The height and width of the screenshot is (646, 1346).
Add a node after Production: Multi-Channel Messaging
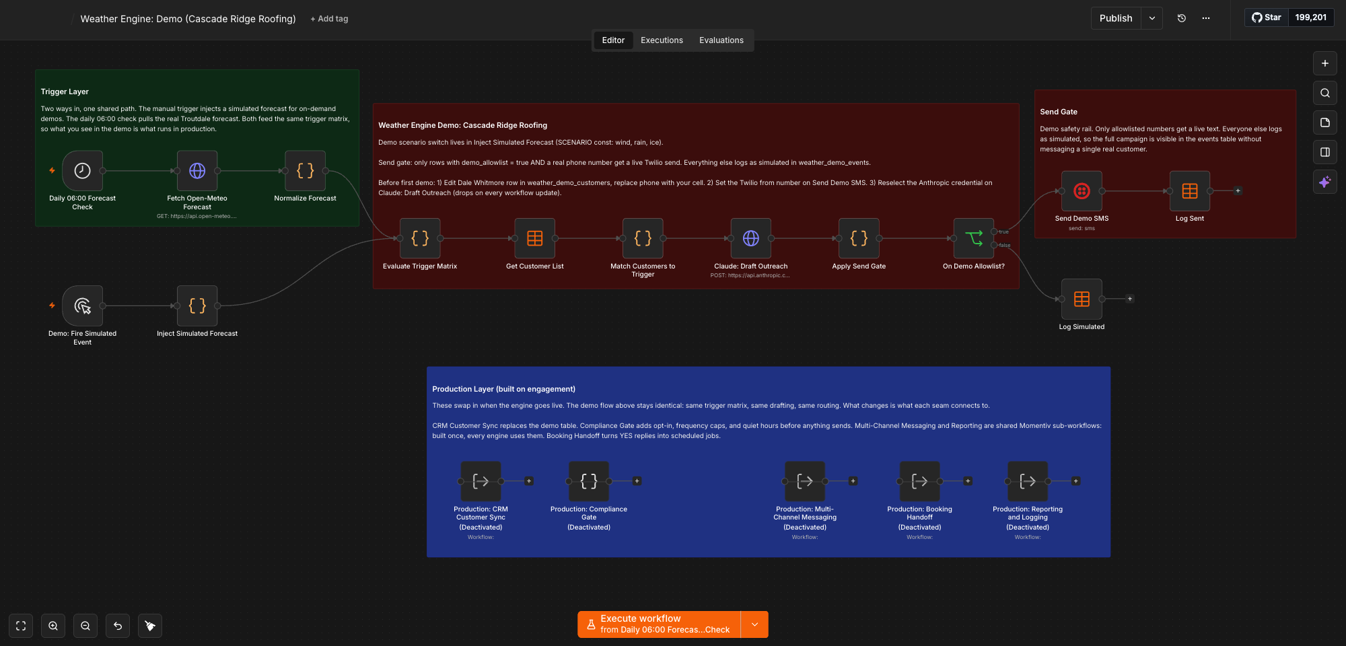(853, 481)
